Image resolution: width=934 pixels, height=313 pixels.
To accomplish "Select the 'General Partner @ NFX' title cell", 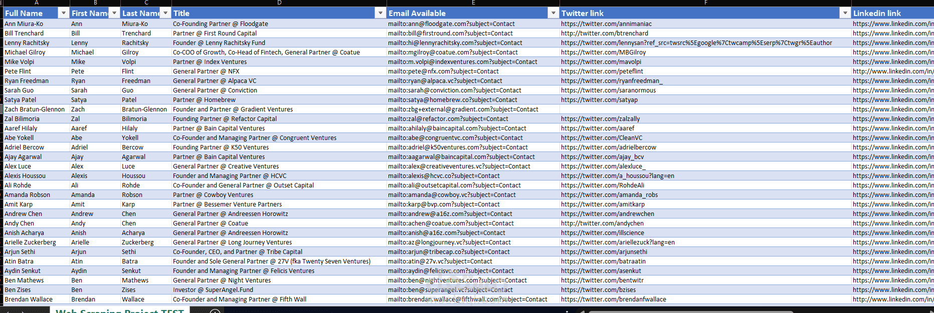I will click(279, 71).
